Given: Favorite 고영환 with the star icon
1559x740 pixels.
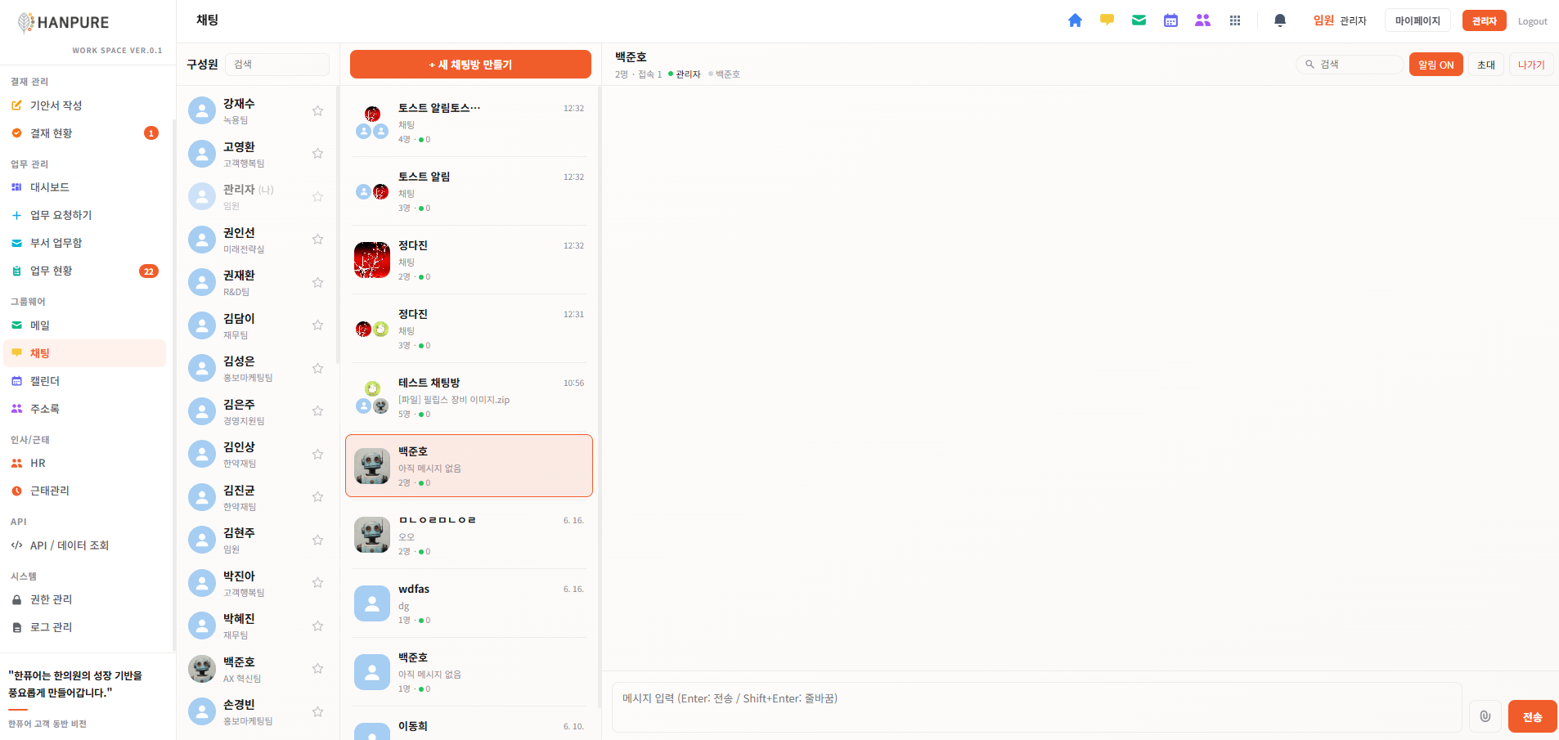Looking at the screenshot, I should click(x=317, y=153).
